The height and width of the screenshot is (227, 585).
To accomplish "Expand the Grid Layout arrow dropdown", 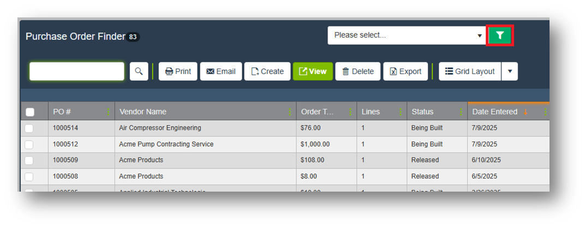I will point(510,71).
